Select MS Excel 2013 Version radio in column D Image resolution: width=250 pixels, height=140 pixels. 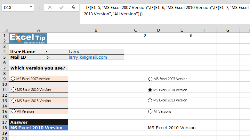tap(150, 100)
